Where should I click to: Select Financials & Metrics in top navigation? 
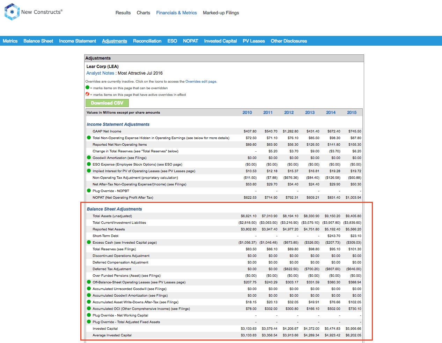(x=177, y=13)
